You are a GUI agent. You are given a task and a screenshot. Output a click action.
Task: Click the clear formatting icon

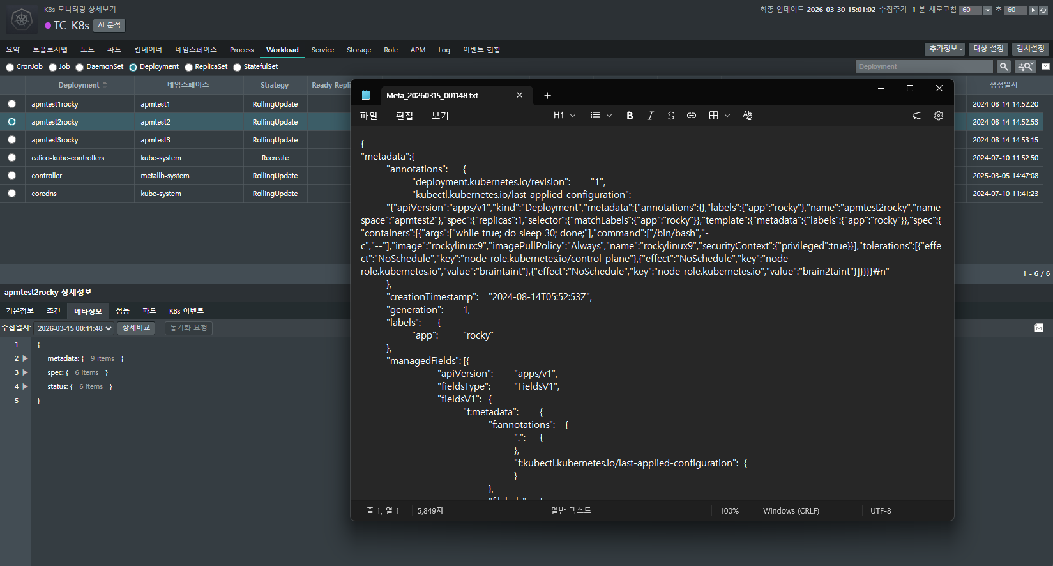[747, 116]
